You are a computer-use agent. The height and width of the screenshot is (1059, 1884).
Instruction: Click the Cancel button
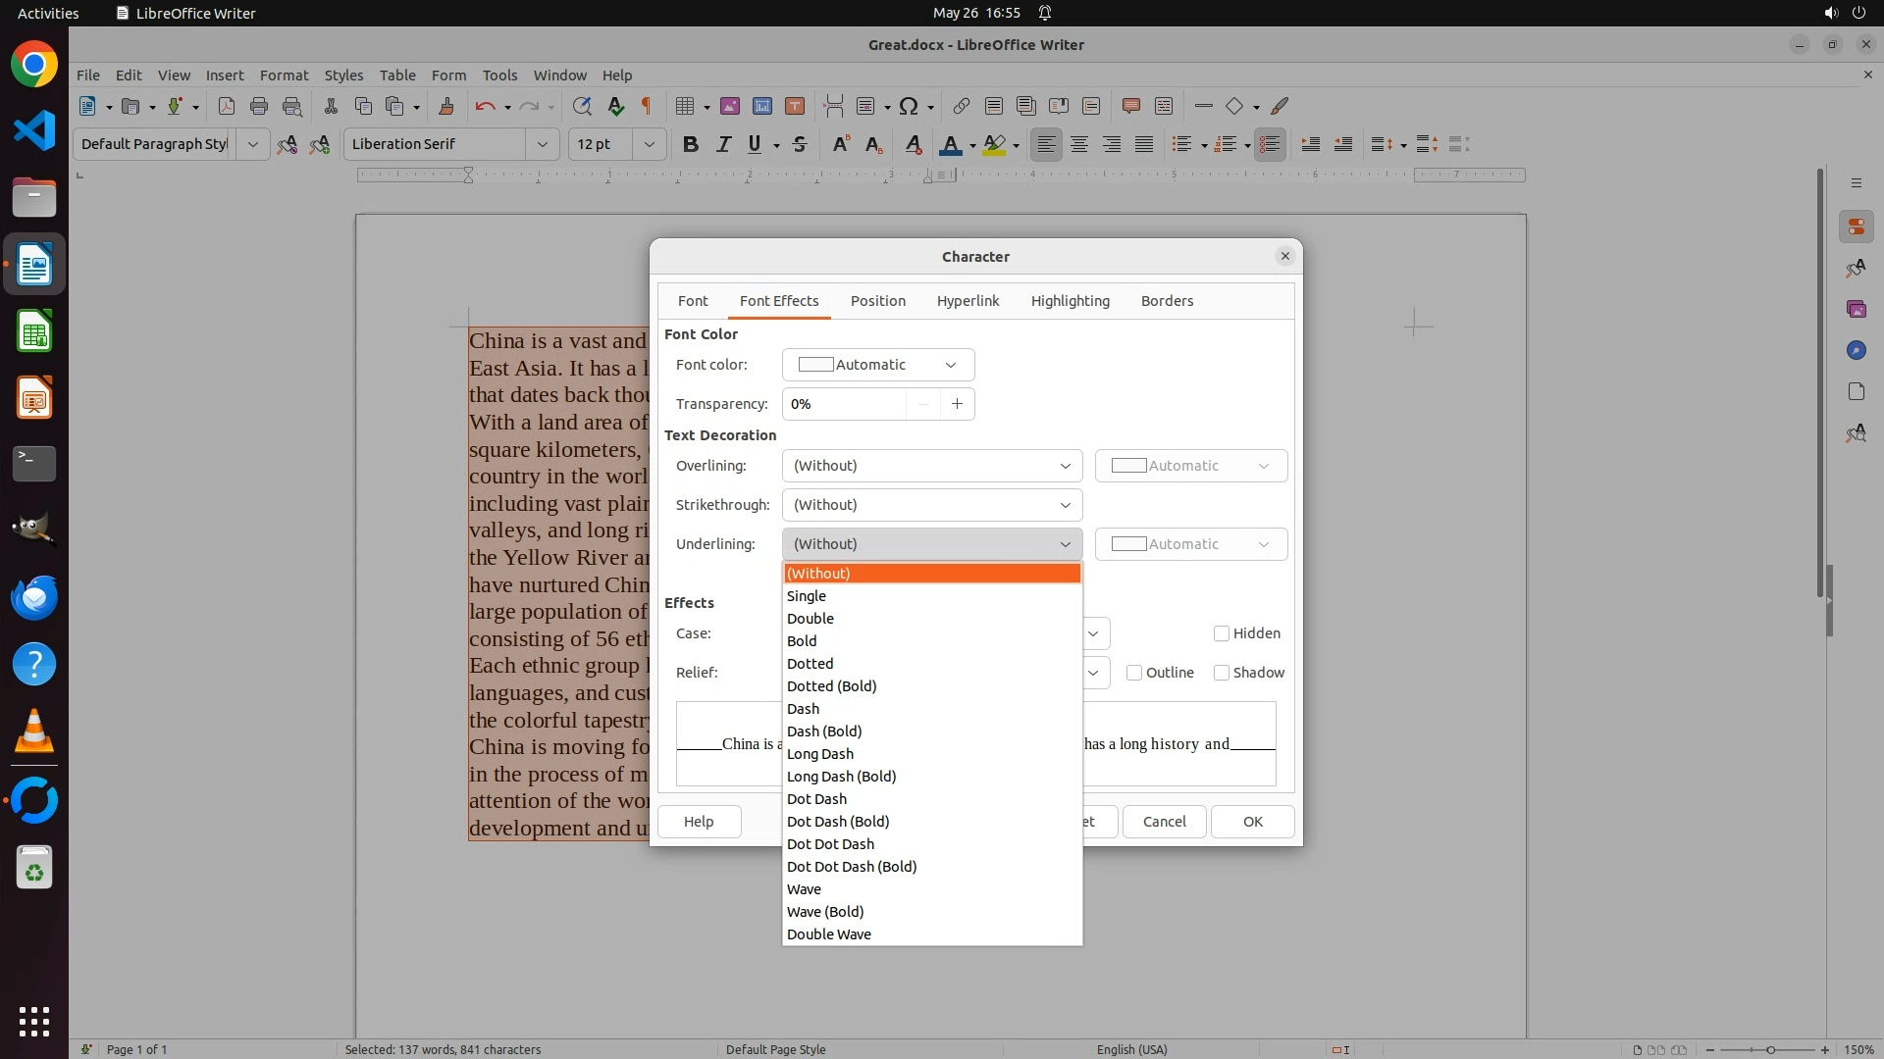click(1164, 822)
